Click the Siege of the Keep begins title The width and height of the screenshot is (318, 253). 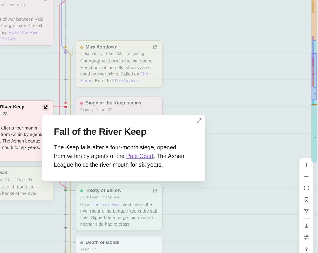(x=113, y=103)
